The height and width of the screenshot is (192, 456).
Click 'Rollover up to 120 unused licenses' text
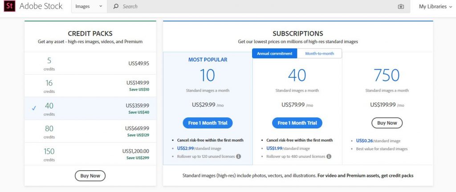[x=206, y=156]
